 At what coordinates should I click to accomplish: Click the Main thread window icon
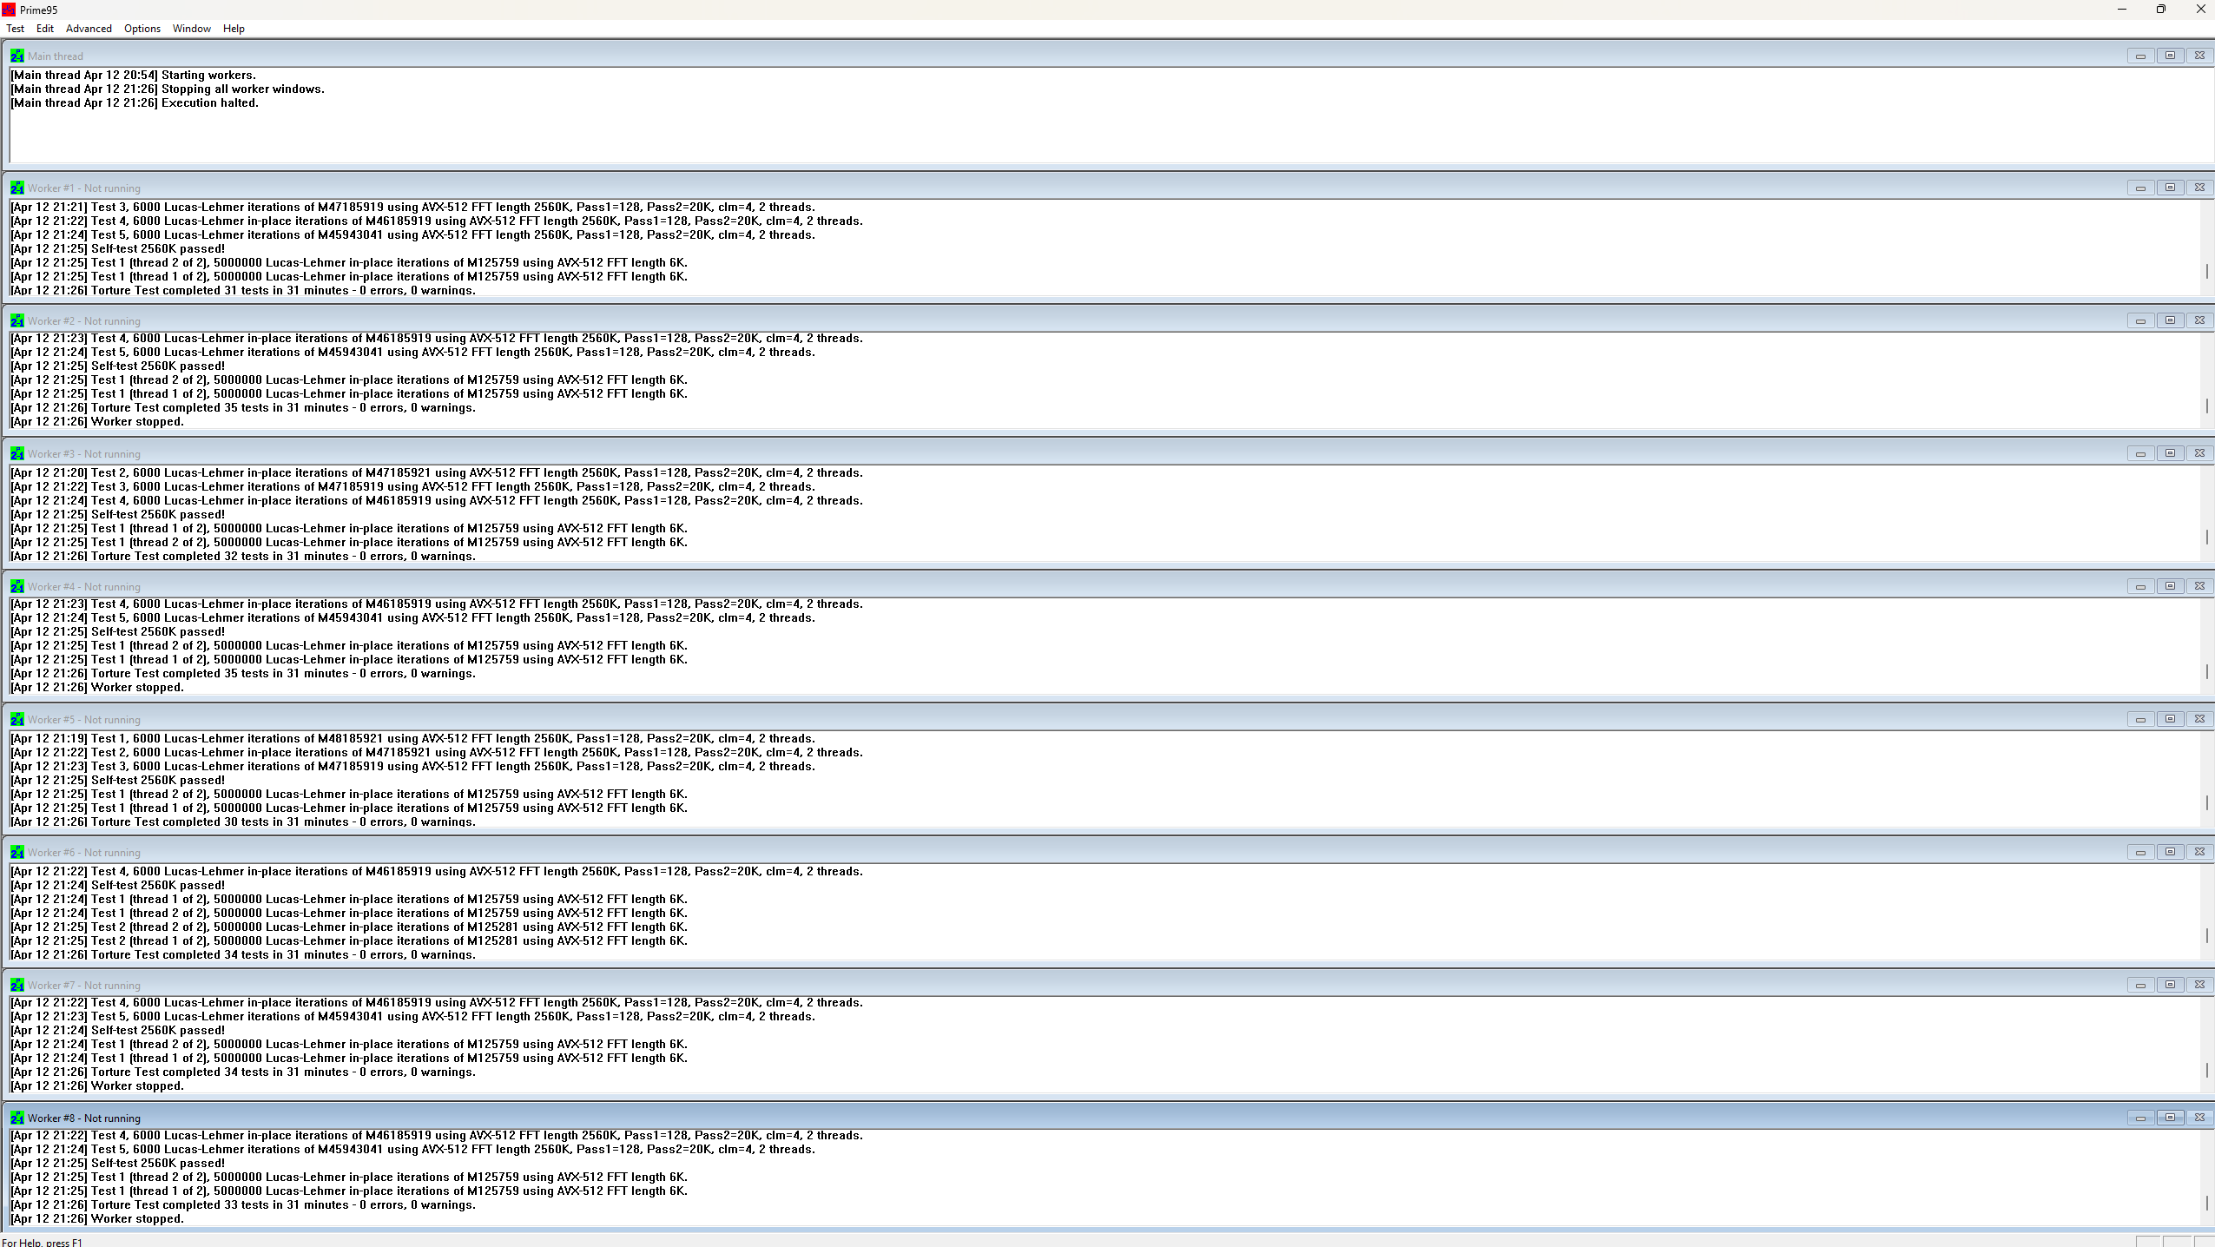[16, 56]
